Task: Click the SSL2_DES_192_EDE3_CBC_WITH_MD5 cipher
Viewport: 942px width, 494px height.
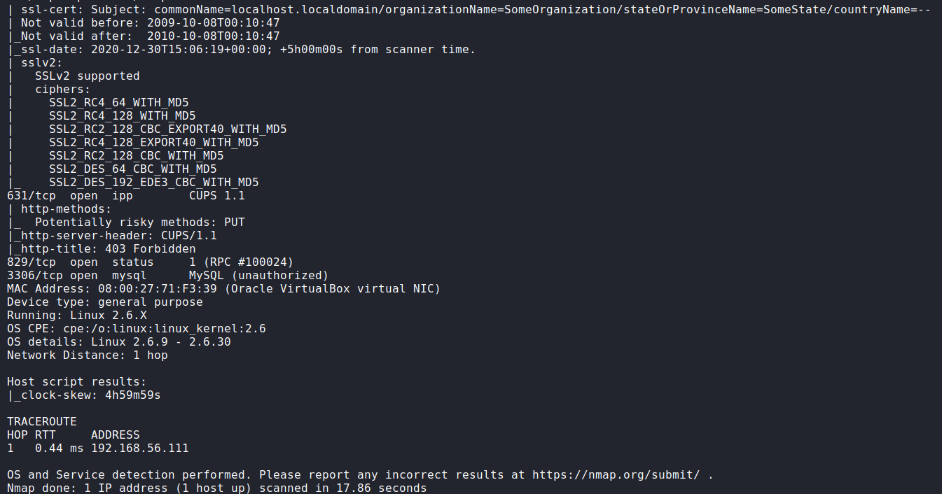Action: (x=153, y=183)
